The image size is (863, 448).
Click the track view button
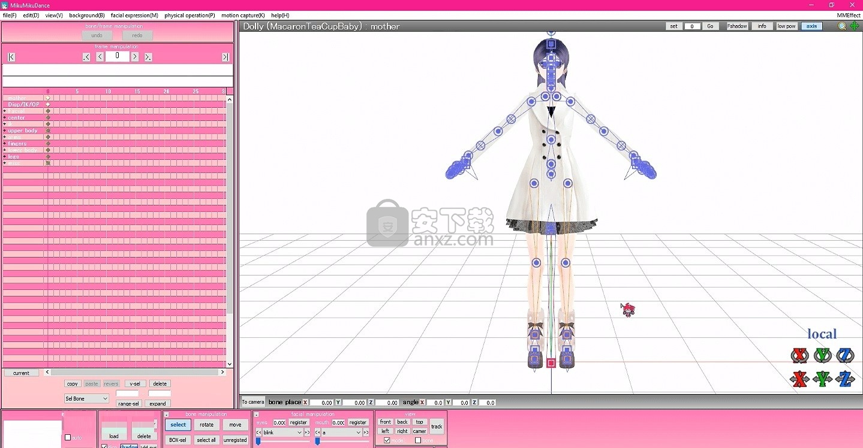point(437,426)
